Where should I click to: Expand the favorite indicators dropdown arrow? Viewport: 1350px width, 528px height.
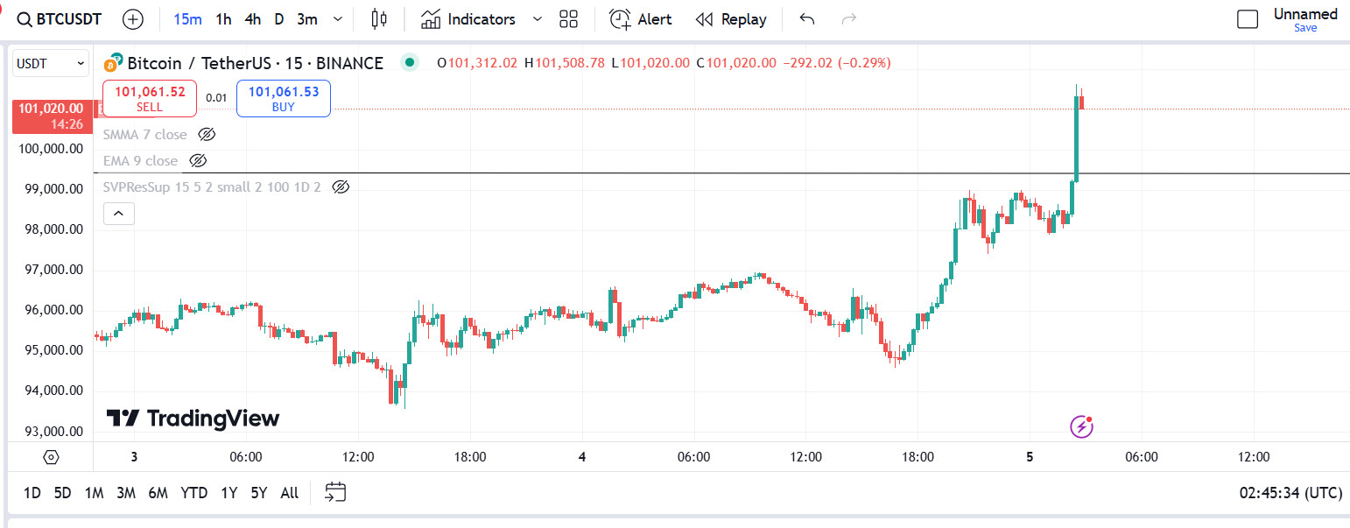[538, 19]
